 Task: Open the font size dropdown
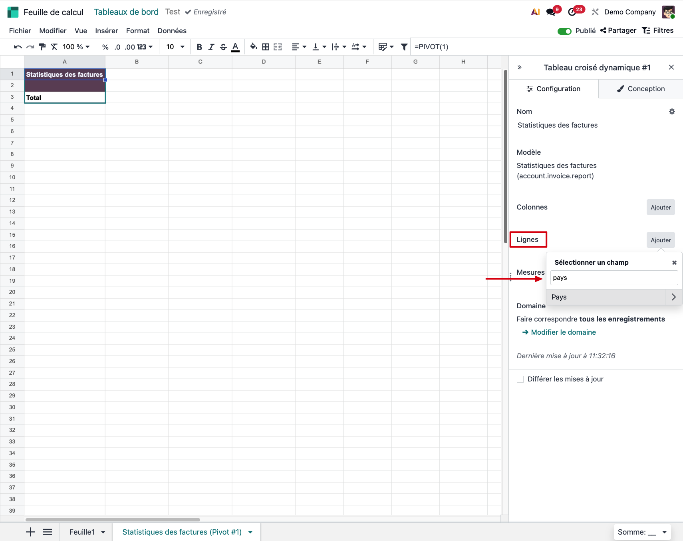(175, 47)
